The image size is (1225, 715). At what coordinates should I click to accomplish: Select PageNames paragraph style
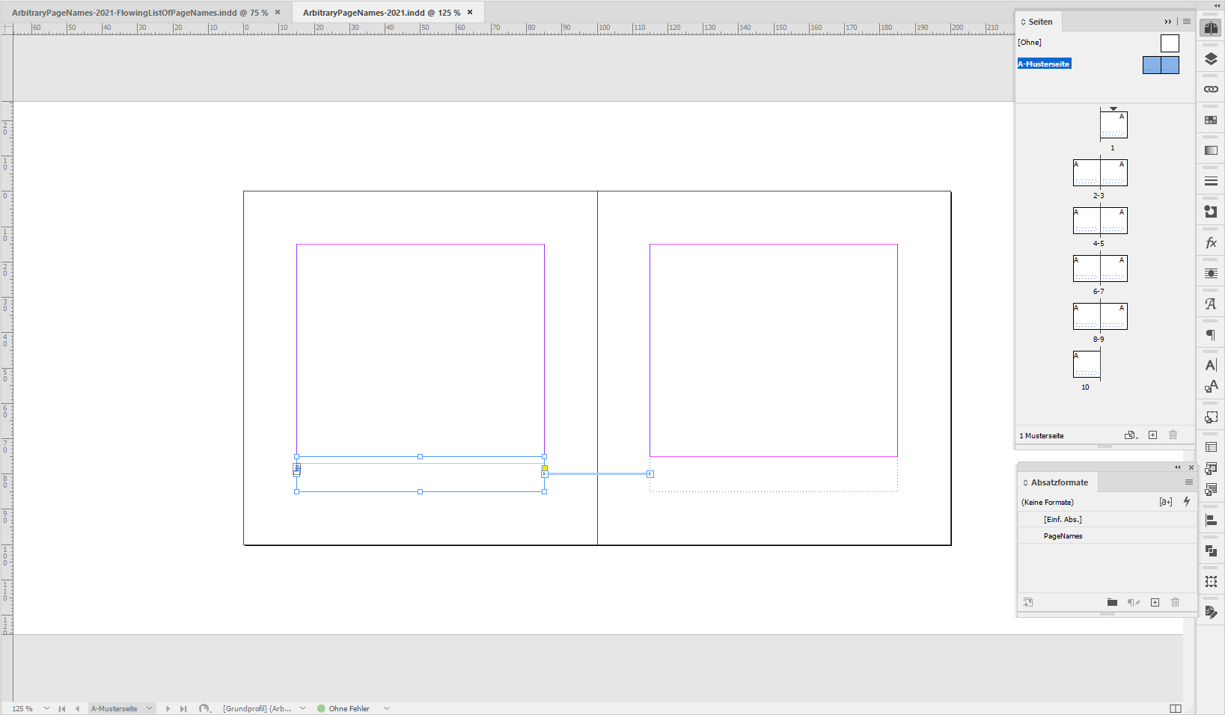[x=1108, y=536]
